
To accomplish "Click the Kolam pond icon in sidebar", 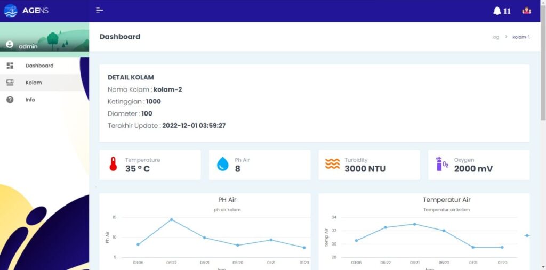I will coord(10,83).
